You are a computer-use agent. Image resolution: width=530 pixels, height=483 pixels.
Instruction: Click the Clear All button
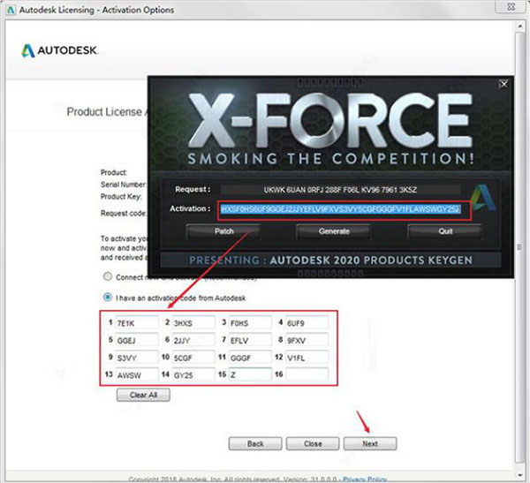tap(143, 395)
